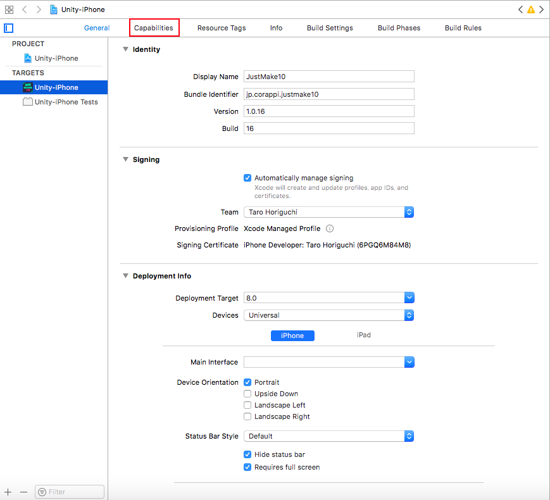Open the Main Interface dropdown
Viewport: 550px width, 500px height.
click(409, 362)
